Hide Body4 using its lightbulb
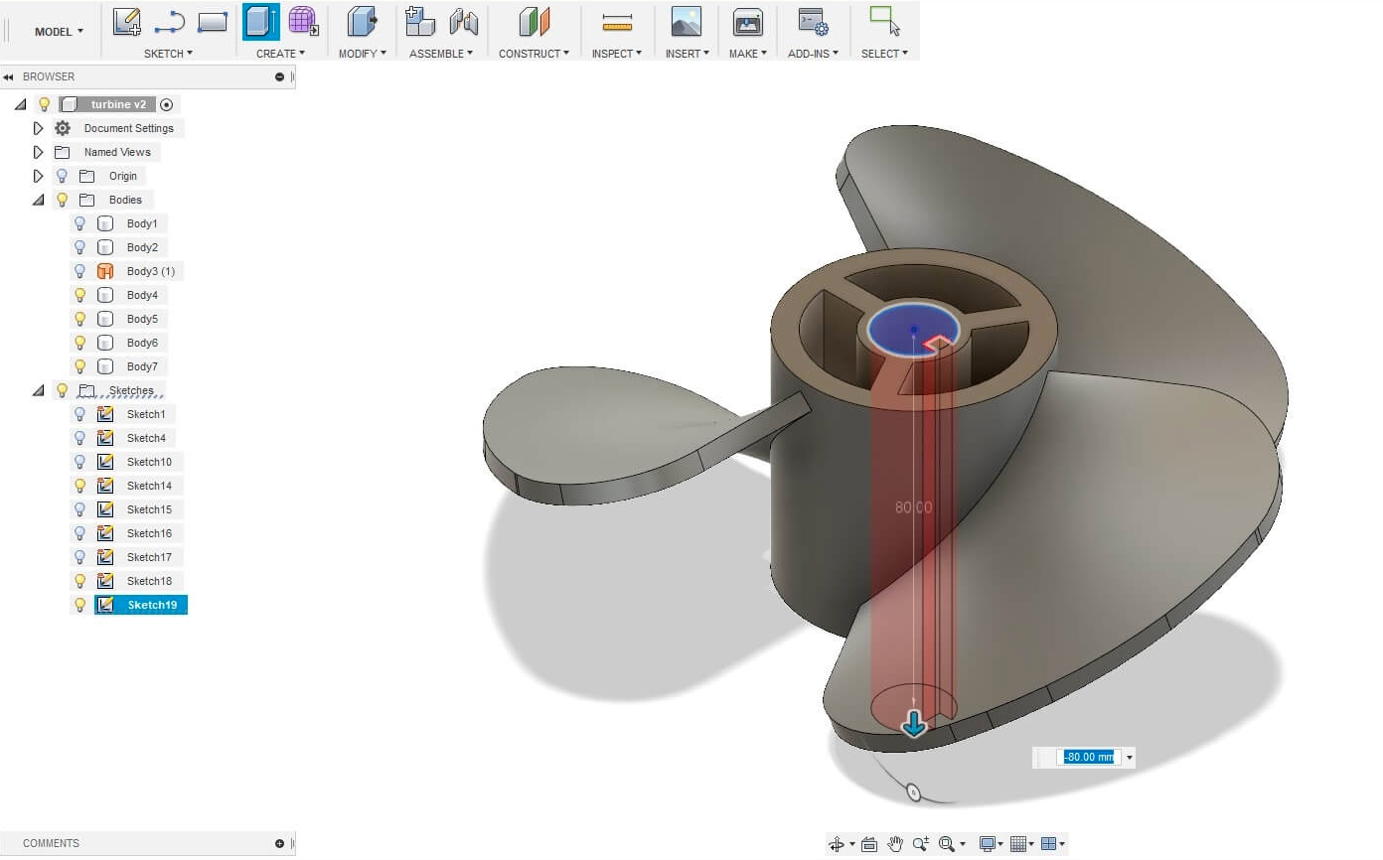Screen dimensions: 1383x860 click(80, 295)
